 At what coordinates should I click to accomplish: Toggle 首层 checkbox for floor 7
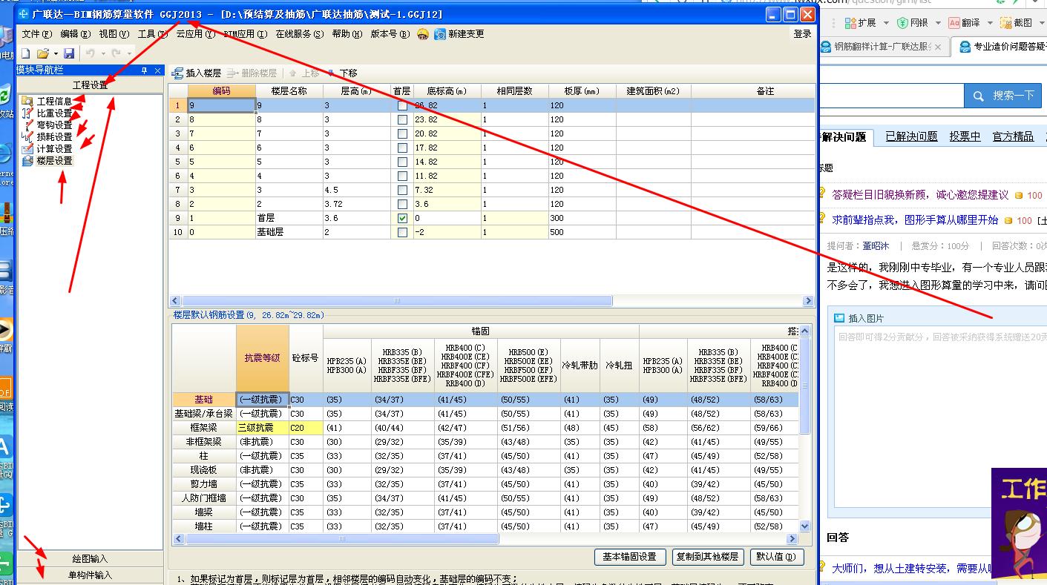(x=402, y=134)
